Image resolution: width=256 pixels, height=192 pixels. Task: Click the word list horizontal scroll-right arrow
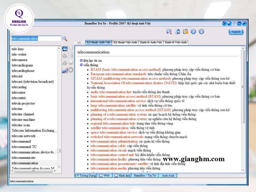tap(55, 171)
